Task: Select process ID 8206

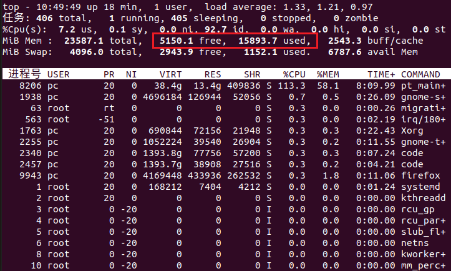Action: point(30,86)
